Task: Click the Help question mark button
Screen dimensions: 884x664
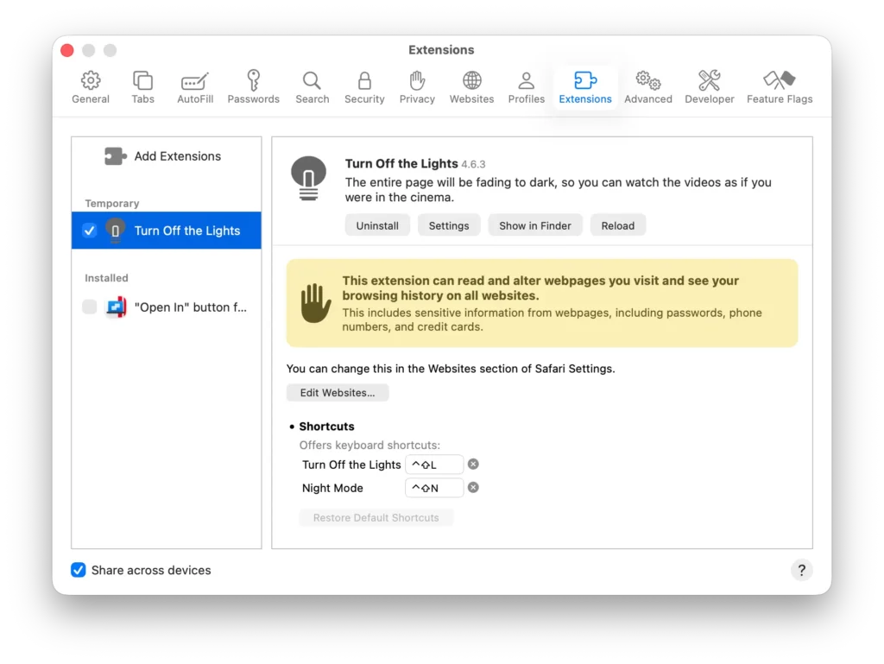Action: click(801, 570)
